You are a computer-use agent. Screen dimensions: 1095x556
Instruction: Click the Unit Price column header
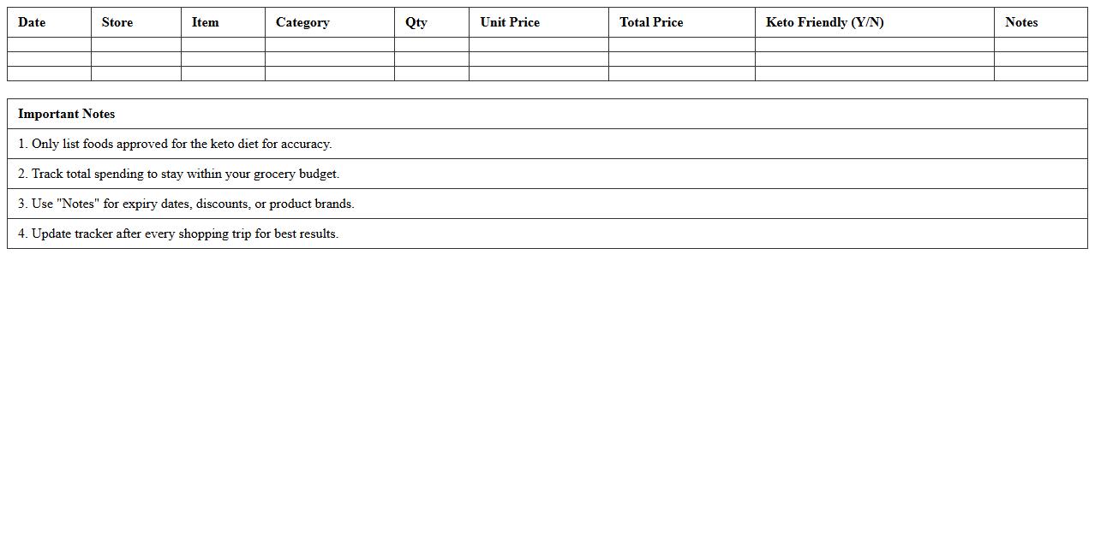510,22
